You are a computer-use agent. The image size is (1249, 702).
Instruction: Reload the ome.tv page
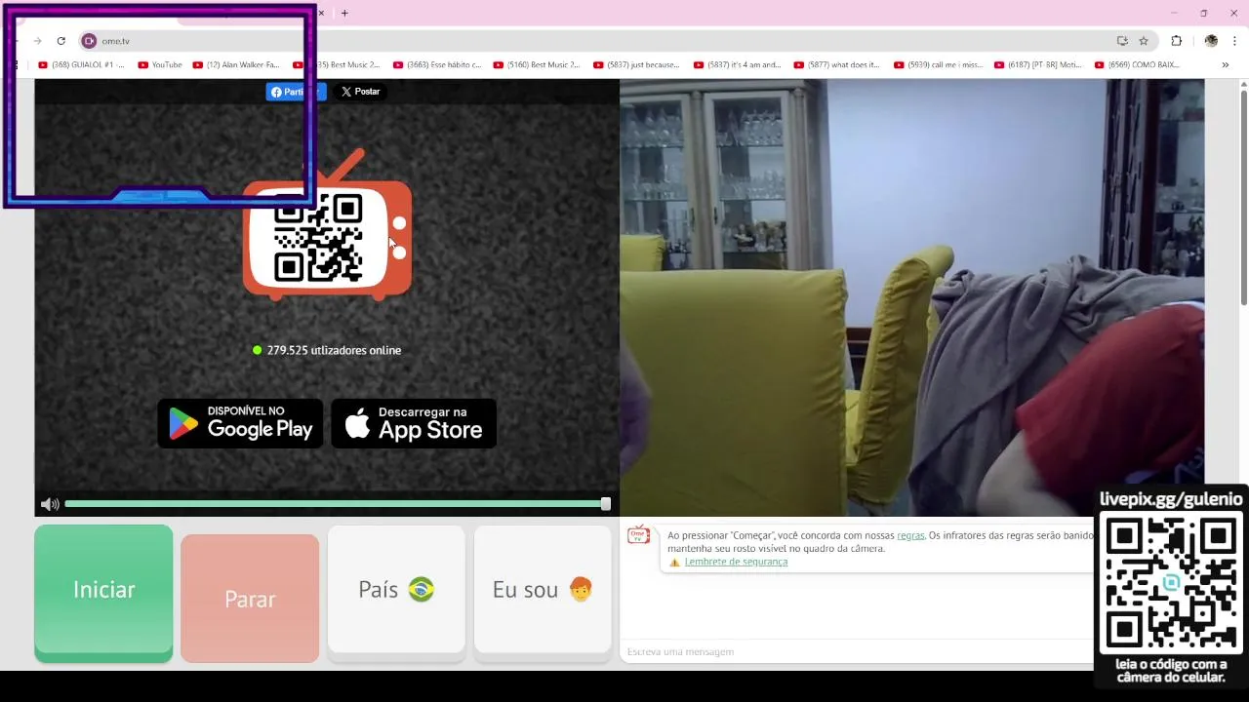click(60, 41)
